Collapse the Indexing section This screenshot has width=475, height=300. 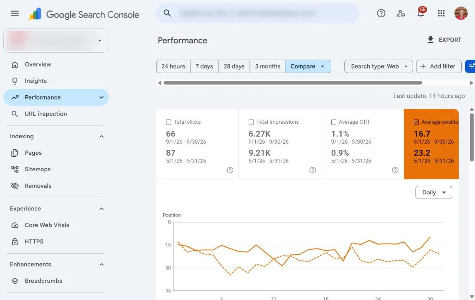point(102,137)
